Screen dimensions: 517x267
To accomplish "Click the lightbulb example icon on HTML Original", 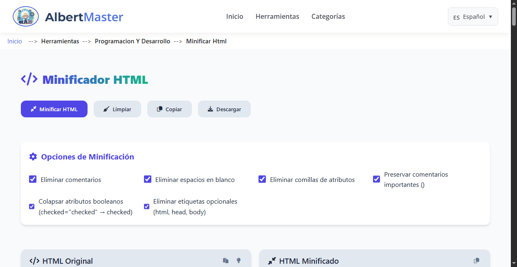I will click(x=238, y=260).
